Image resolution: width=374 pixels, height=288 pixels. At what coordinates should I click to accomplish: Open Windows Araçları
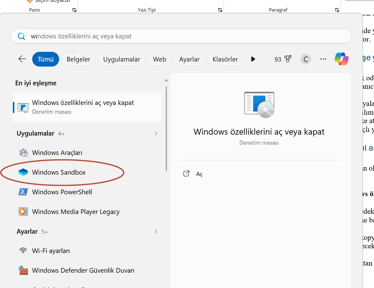[57, 152]
